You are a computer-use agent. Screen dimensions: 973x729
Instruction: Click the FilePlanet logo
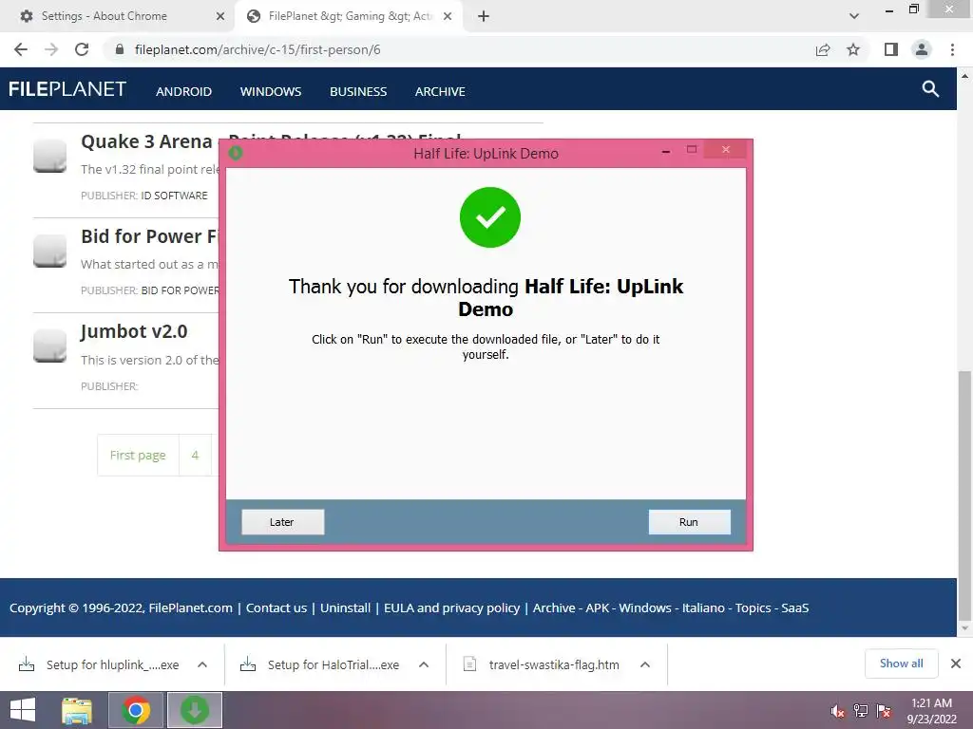coord(67,89)
